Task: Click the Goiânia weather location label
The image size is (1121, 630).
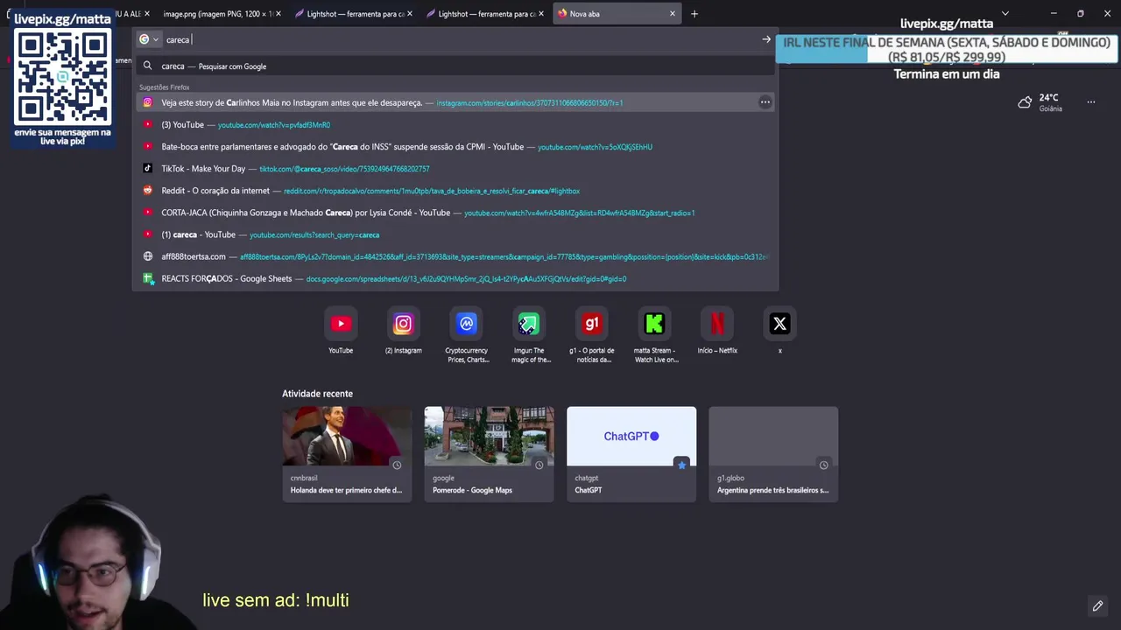Action: click(1050, 108)
